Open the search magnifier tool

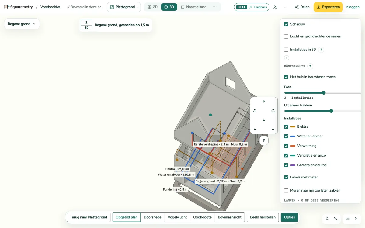328,219
